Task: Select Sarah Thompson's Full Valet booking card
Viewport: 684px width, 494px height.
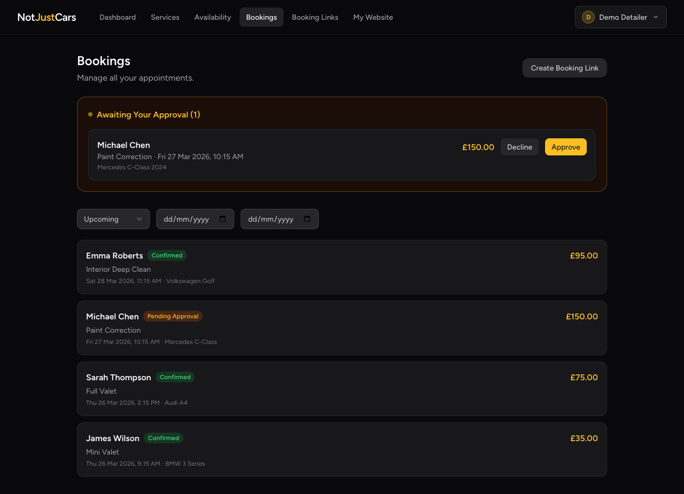Action: [342, 389]
